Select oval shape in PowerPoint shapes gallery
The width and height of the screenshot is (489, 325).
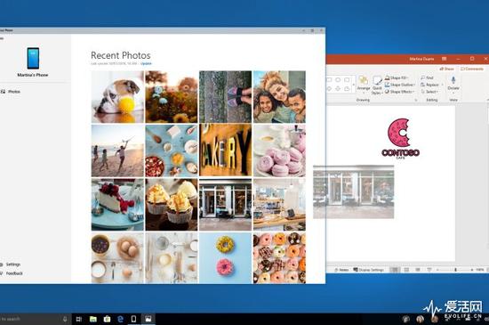pyautogui.click(x=338, y=80)
